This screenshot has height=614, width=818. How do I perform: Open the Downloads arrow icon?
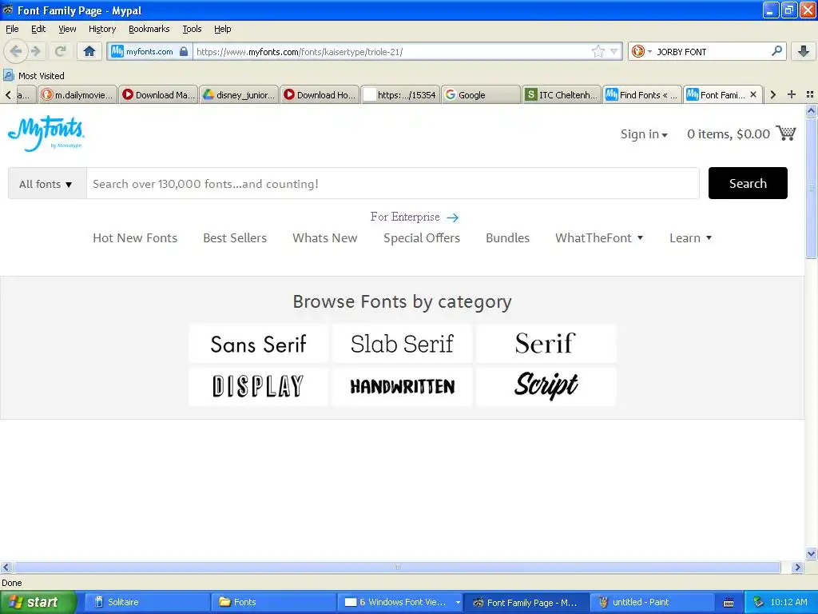coord(803,51)
